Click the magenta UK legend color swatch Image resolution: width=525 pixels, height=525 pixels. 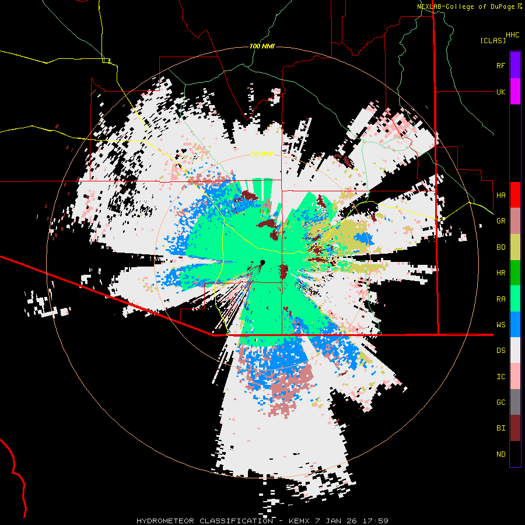[x=515, y=92]
